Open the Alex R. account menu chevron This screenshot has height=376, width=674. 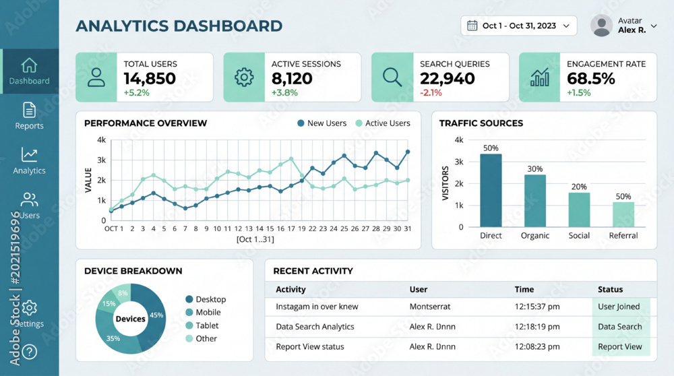[654, 26]
